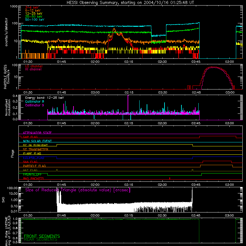
Task: Click the raised GAP FLAG segment at right
Action: (x=218, y=136)
